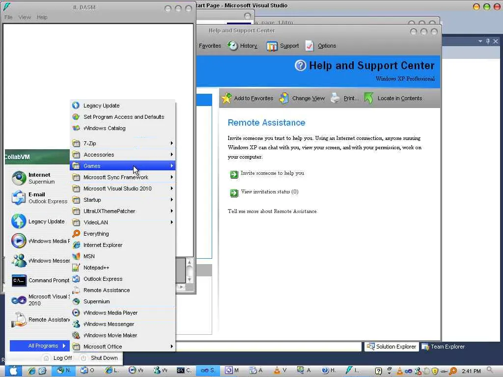Open Windows Media Player from programs list
Screen dimensions: 503x377
click(x=122, y=313)
